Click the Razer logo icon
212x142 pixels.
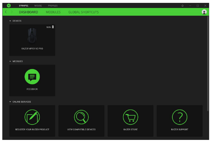[9, 6]
